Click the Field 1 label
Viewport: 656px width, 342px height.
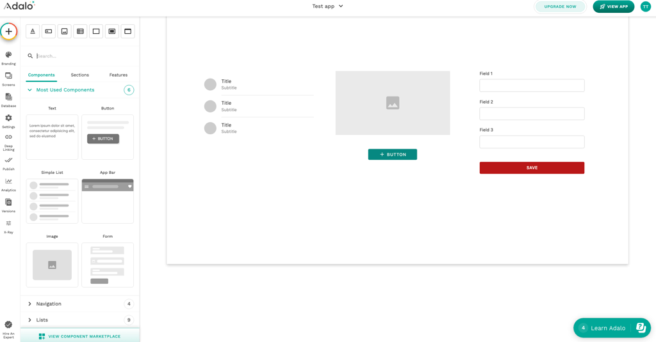tap(486, 74)
